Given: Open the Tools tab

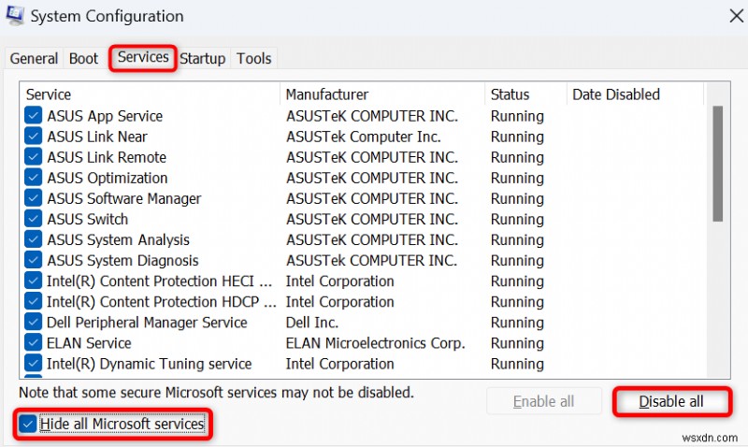Looking at the screenshot, I should (x=253, y=58).
